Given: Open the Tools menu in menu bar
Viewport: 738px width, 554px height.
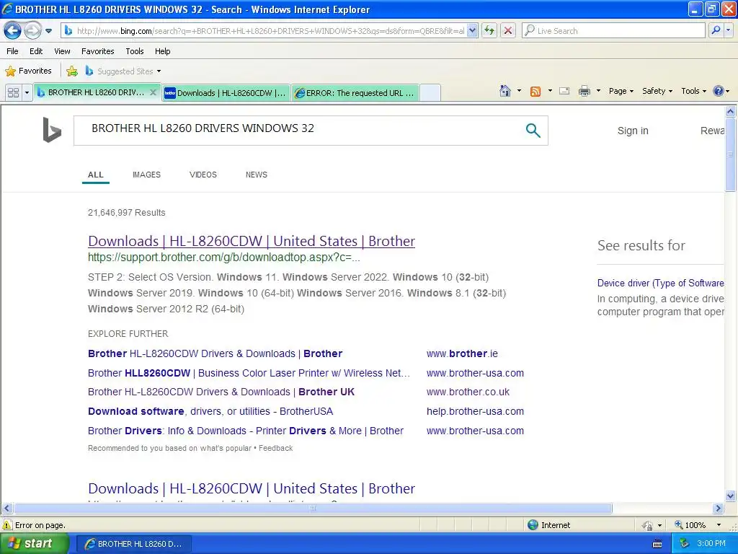Looking at the screenshot, I should (135, 51).
